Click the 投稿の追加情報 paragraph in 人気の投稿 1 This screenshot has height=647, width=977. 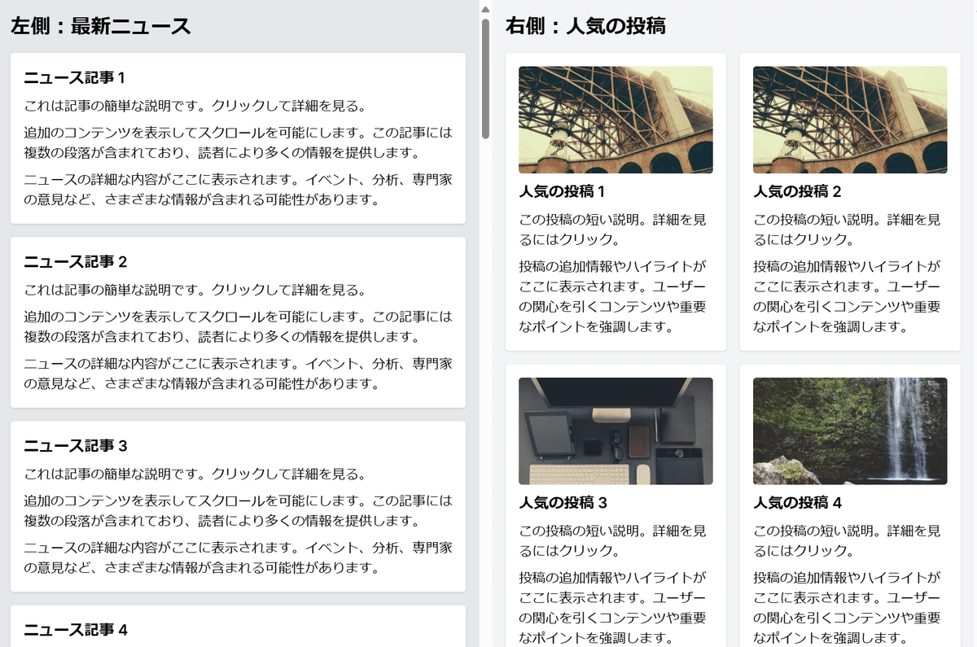coord(612,296)
